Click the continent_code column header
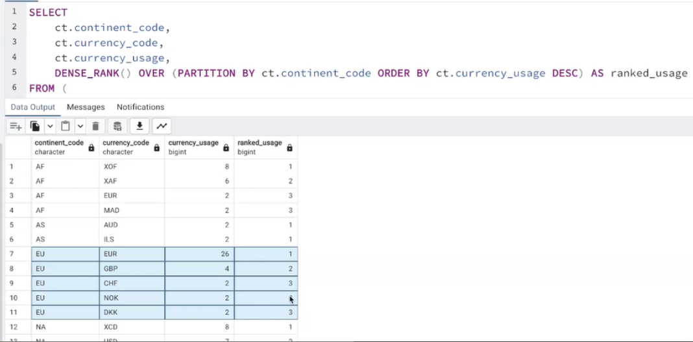Viewport: 693px width, 342px height. click(66, 147)
